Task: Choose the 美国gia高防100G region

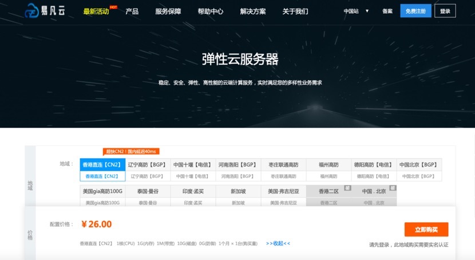Action: click(x=102, y=191)
